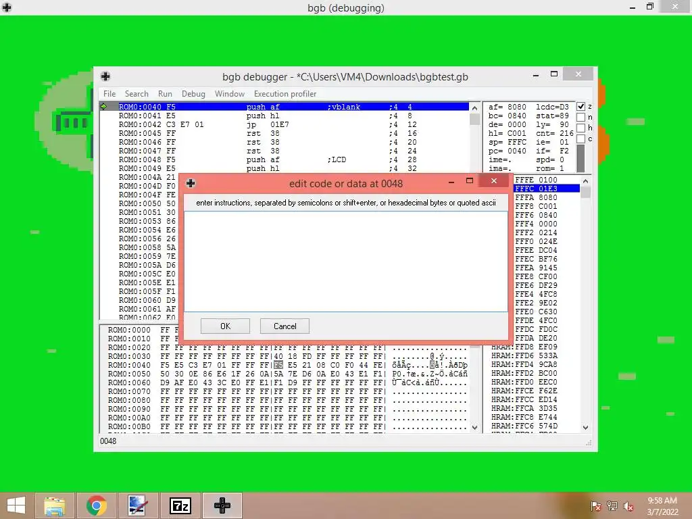
Task: Click the disassembly pane scrollbar thumb
Action: tap(475, 120)
